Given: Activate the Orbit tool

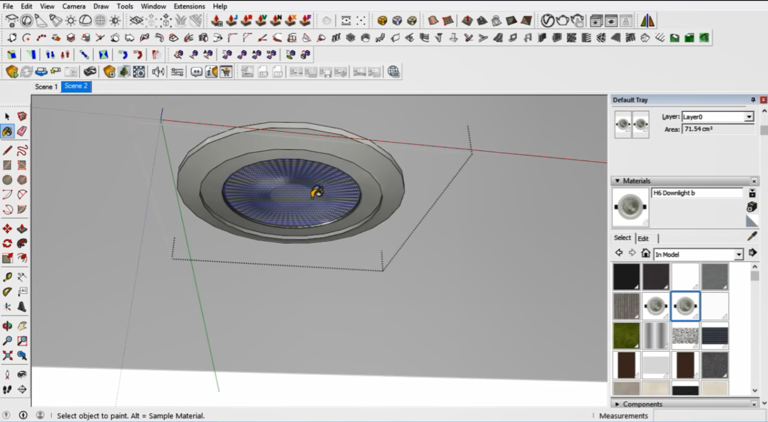Looking at the screenshot, I should pyautogui.click(x=7, y=326).
